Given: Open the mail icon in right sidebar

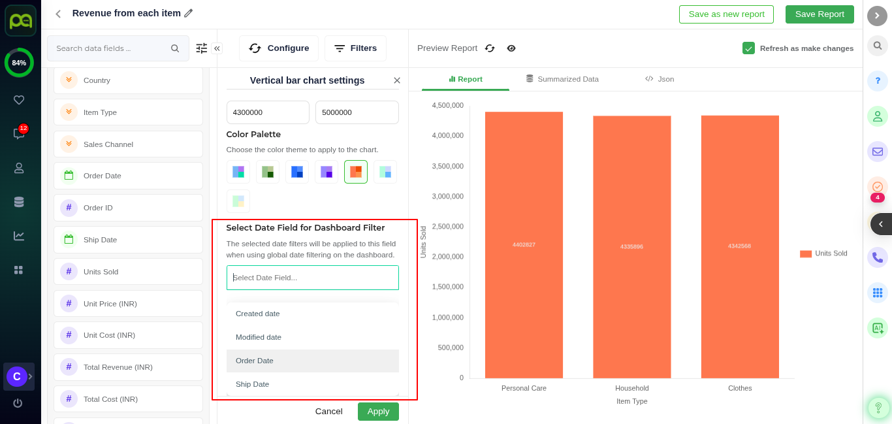Looking at the screenshot, I should point(877,152).
